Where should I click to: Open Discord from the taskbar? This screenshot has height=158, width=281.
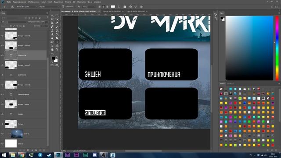point(95,155)
